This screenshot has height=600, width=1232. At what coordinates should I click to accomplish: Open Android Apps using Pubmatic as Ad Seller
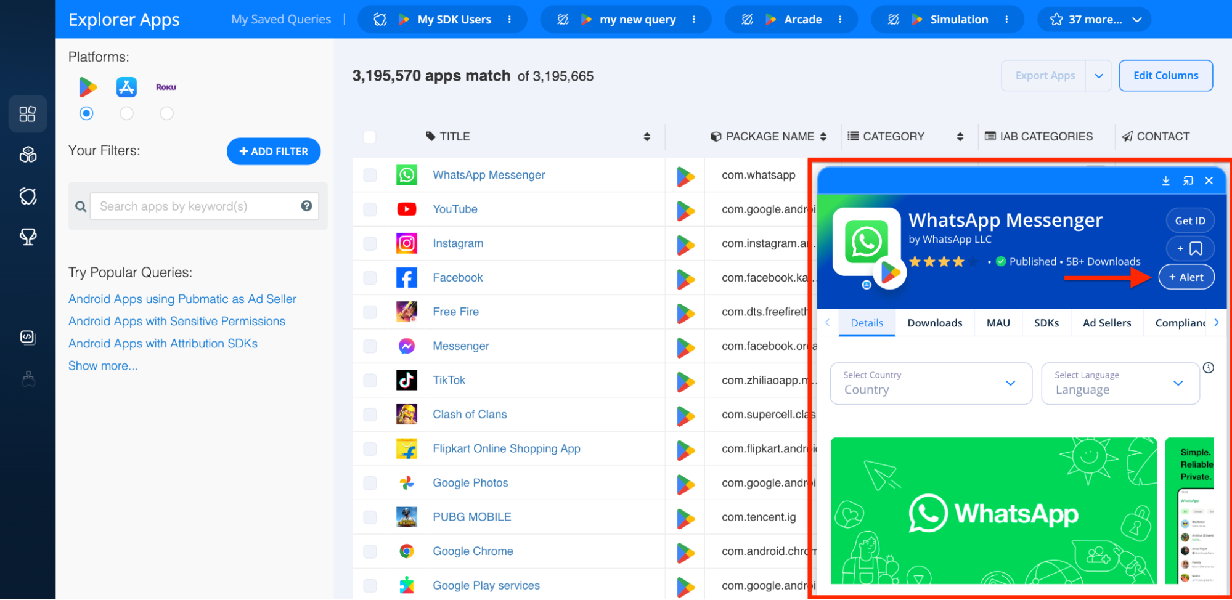(x=182, y=299)
